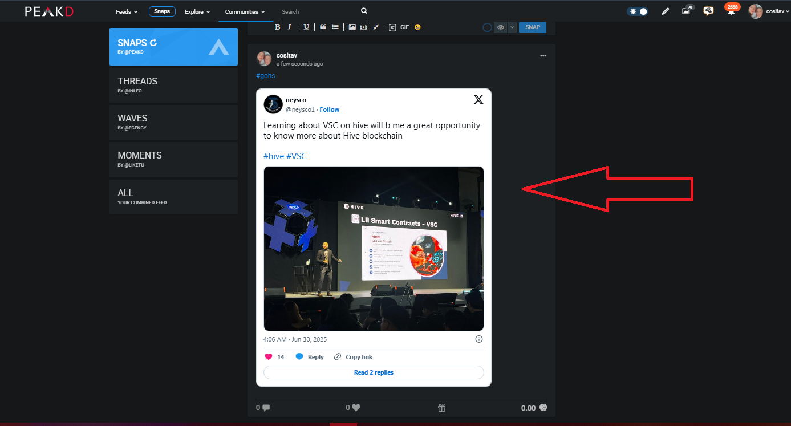
Task: Select SNAPS by @PEAKD feed tab
Action: coord(173,47)
